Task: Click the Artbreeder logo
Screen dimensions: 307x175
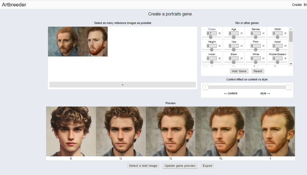Action: 14,5
